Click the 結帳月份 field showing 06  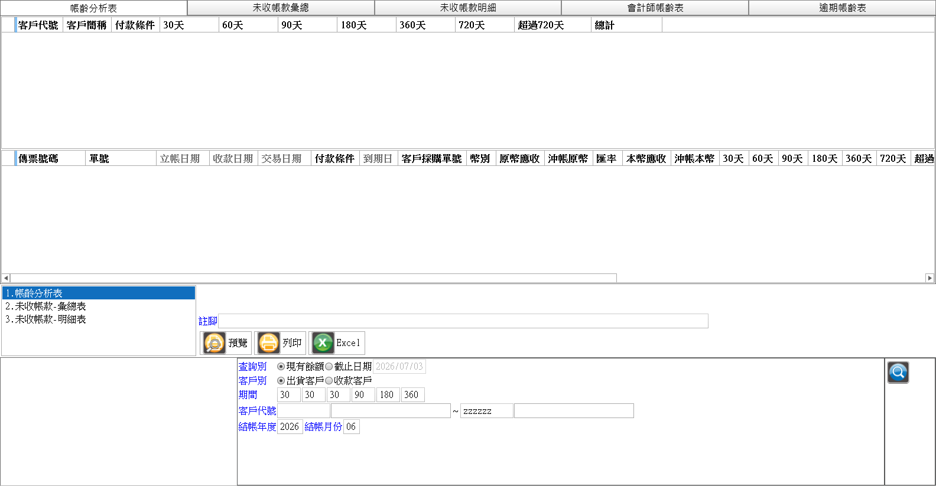(352, 427)
